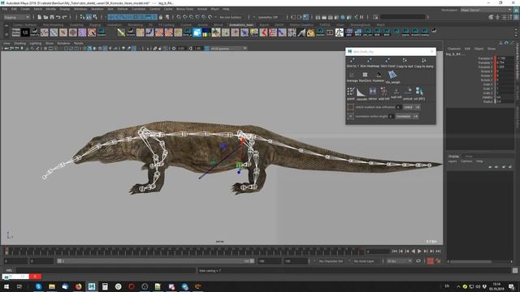Open File Explorer from the Windows taskbar
Image resolution: width=520 pixels, height=292 pixels.
52,286
